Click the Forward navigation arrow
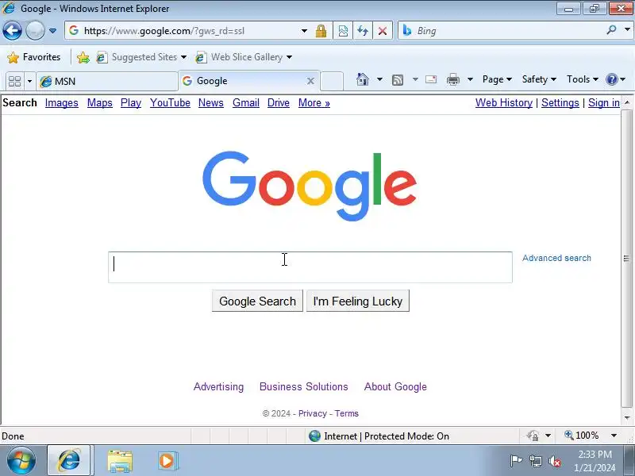The image size is (635, 476). pyautogui.click(x=35, y=31)
